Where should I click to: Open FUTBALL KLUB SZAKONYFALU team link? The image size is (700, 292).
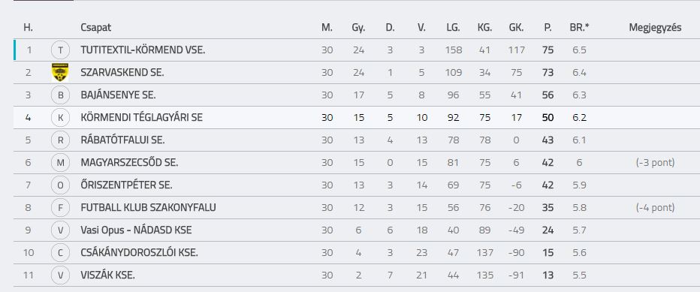[148, 208]
